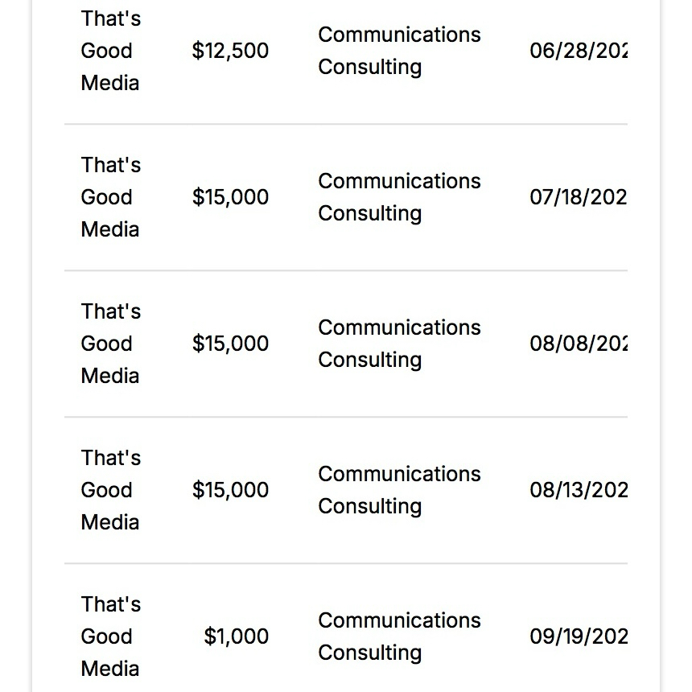This screenshot has width=692, height=692.
Task: Click the $12,500 payment amount
Action: [x=230, y=51]
